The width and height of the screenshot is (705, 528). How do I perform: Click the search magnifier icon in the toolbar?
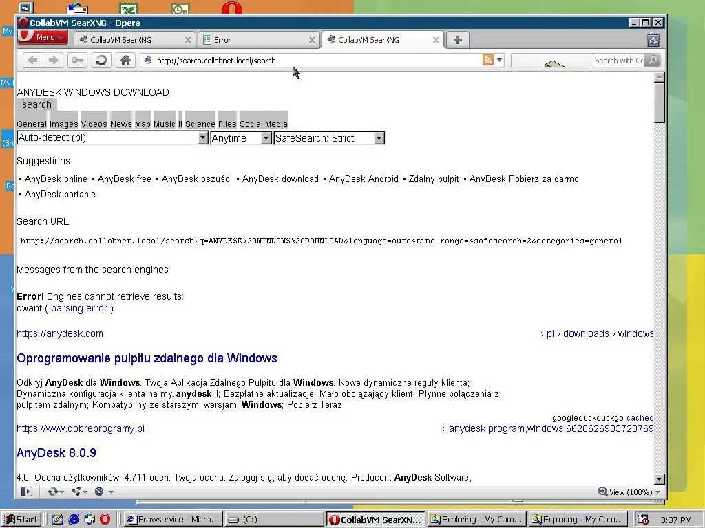tap(653, 60)
